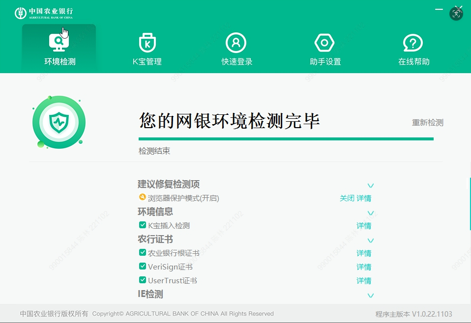Toggle the 农业银行根证书 checkbox
This screenshot has width=471, height=323.
point(143,252)
